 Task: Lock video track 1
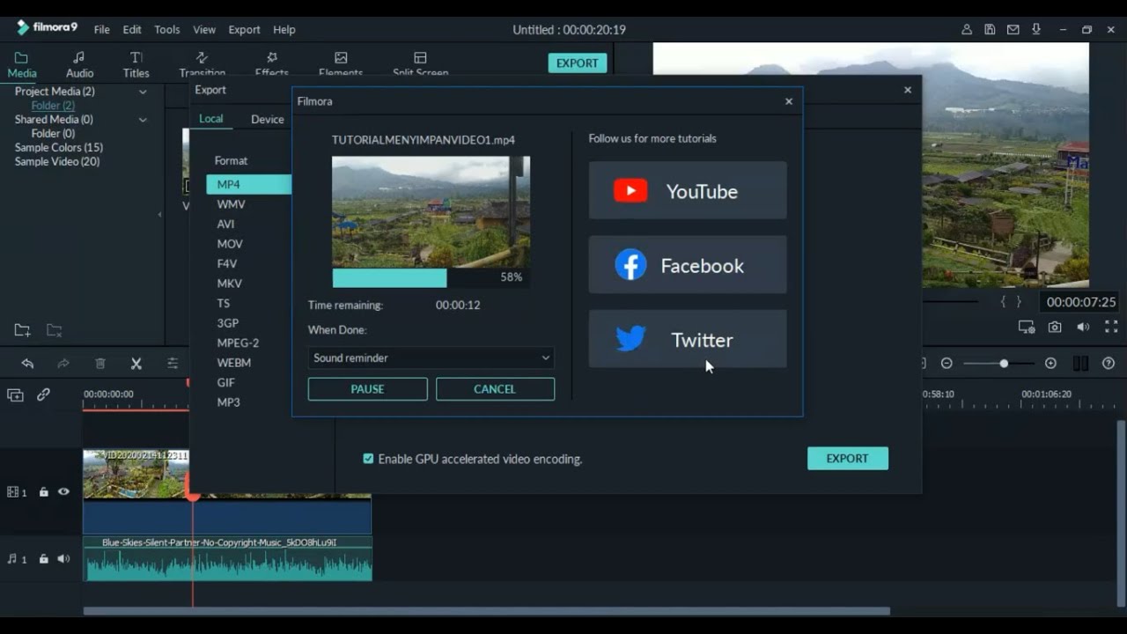(43, 492)
